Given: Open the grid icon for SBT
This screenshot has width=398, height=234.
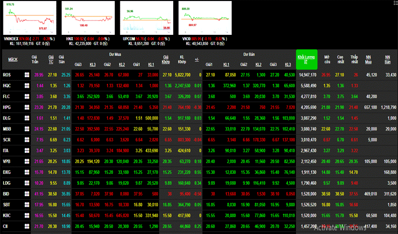Looking at the screenshot, I should [27, 205].
